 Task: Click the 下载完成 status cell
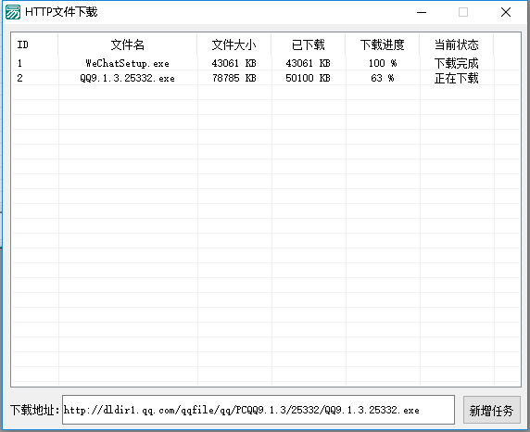point(457,63)
